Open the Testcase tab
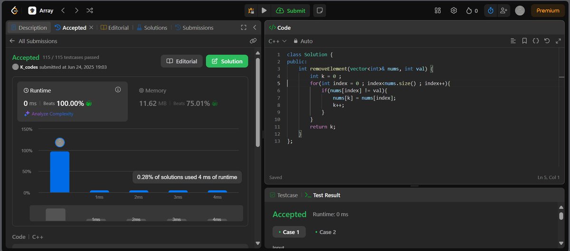 (x=284, y=195)
